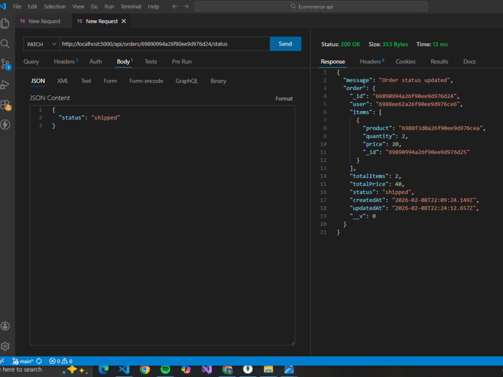The image size is (503, 377).
Task: Open the Run menu
Action: (x=109, y=7)
